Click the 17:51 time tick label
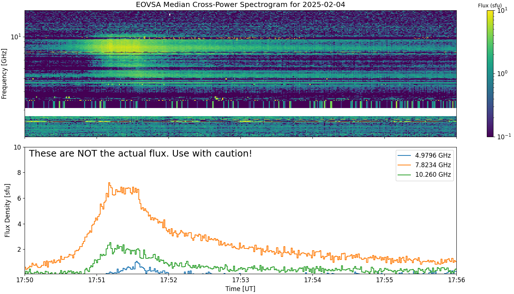The image size is (514, 294). (97, 280)
